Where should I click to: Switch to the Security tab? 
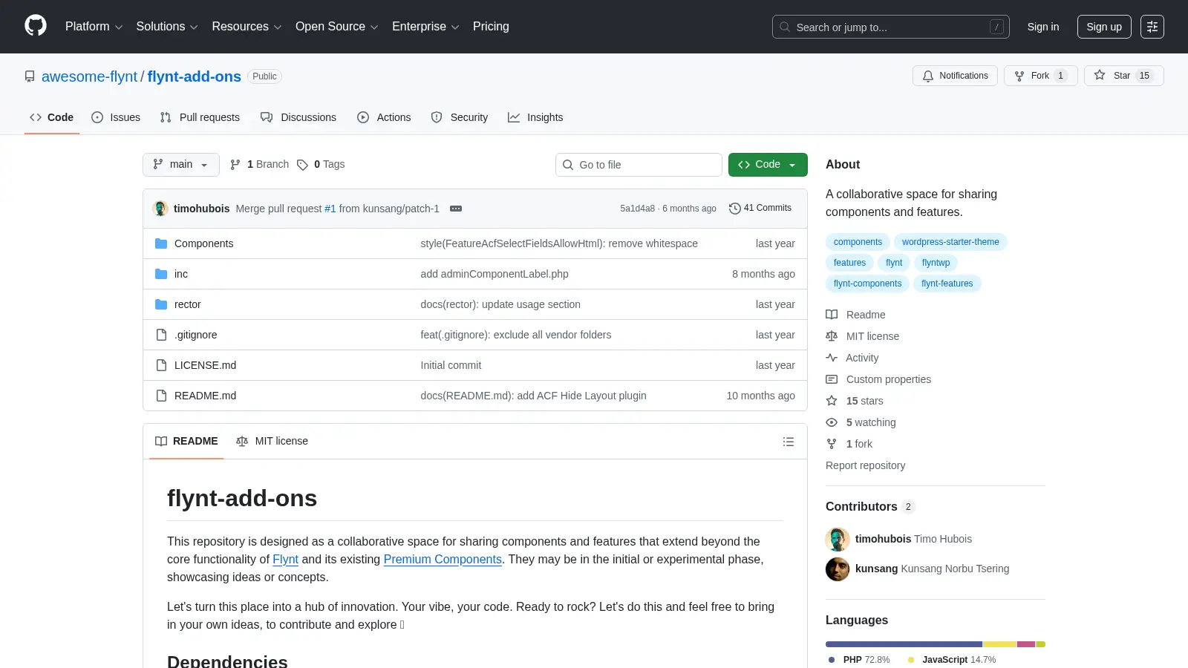coord(460,117)
